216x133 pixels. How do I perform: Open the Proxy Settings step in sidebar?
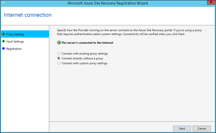15,34
